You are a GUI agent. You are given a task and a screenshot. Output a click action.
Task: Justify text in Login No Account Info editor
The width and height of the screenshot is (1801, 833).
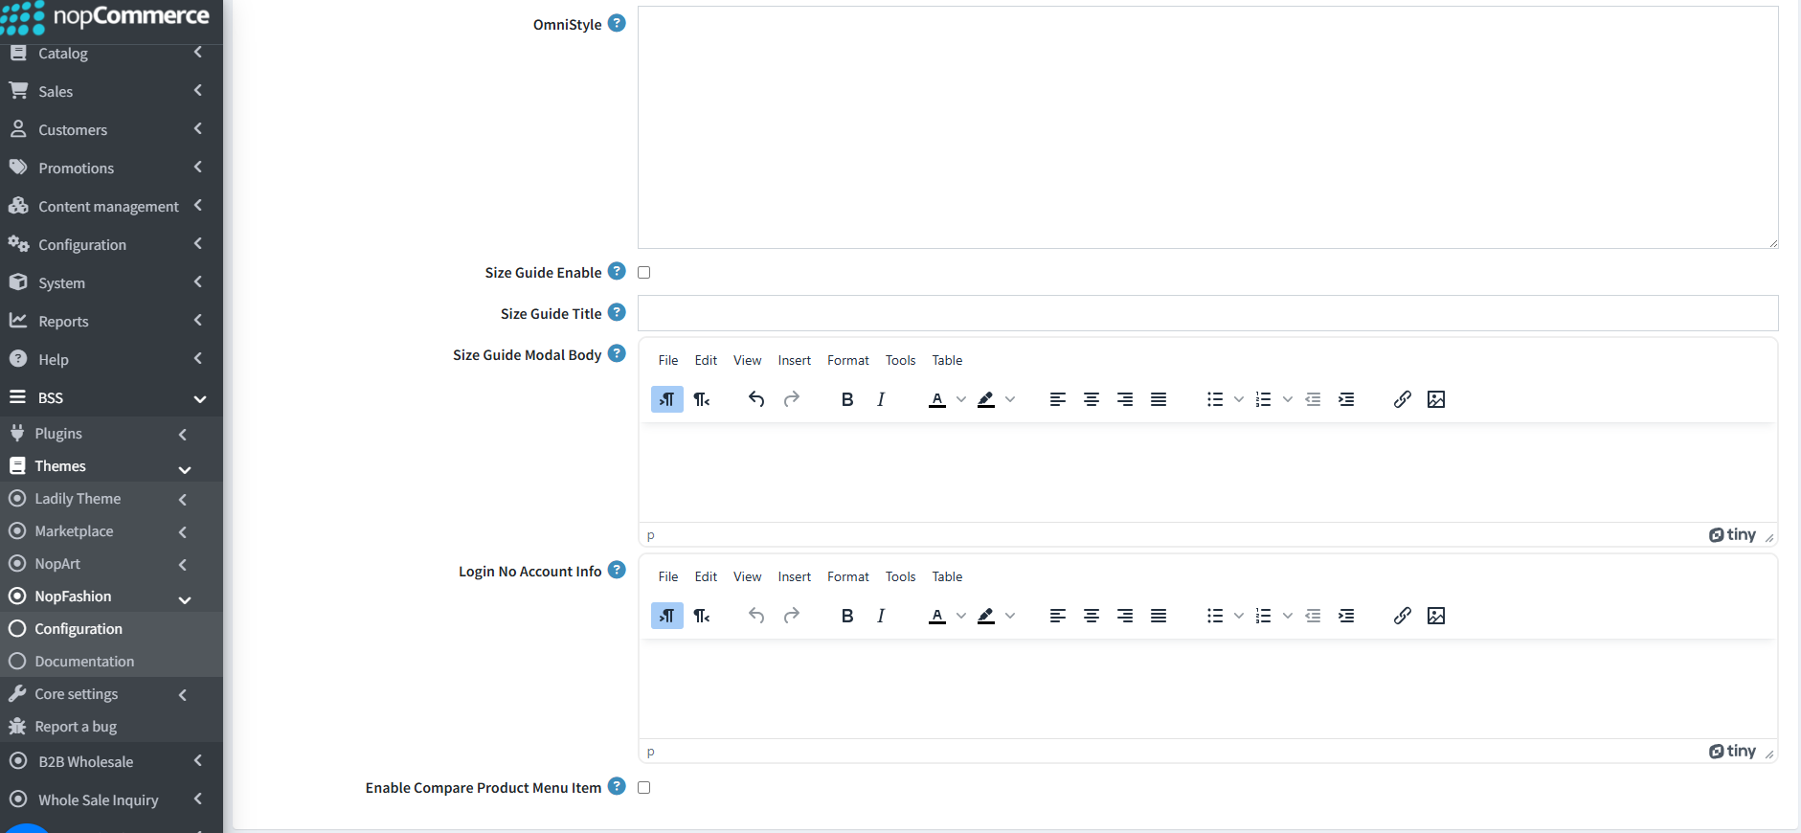pyautogui.click(x=1159, y=616)
